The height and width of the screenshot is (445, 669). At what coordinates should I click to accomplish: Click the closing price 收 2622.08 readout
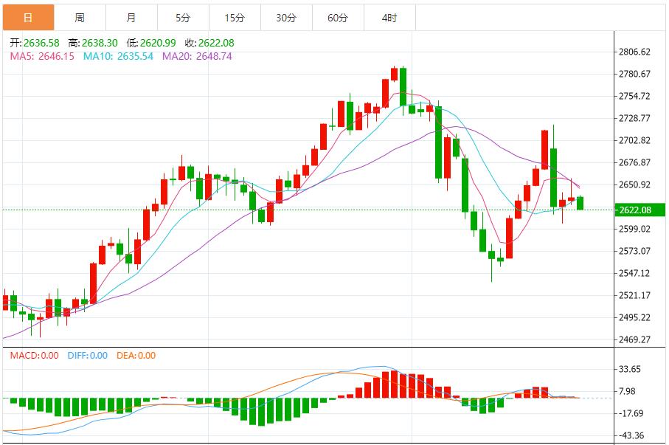click(x=209, y=43)
